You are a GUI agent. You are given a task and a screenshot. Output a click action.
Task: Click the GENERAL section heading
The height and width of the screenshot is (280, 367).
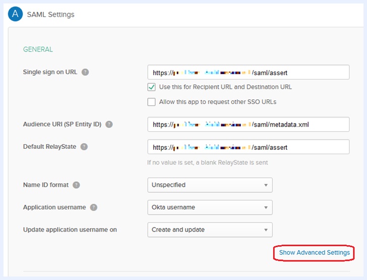coord(38,49)
